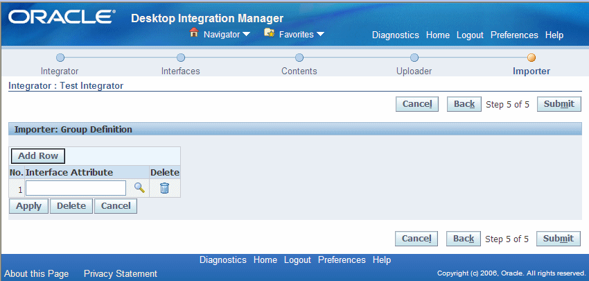Go to Home link in the footer
The height and width of the screenshot is (281, 589).
tap(265, 260)
